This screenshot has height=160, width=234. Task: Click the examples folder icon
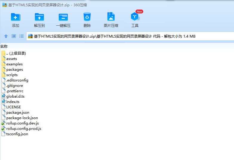pos(4,64)
